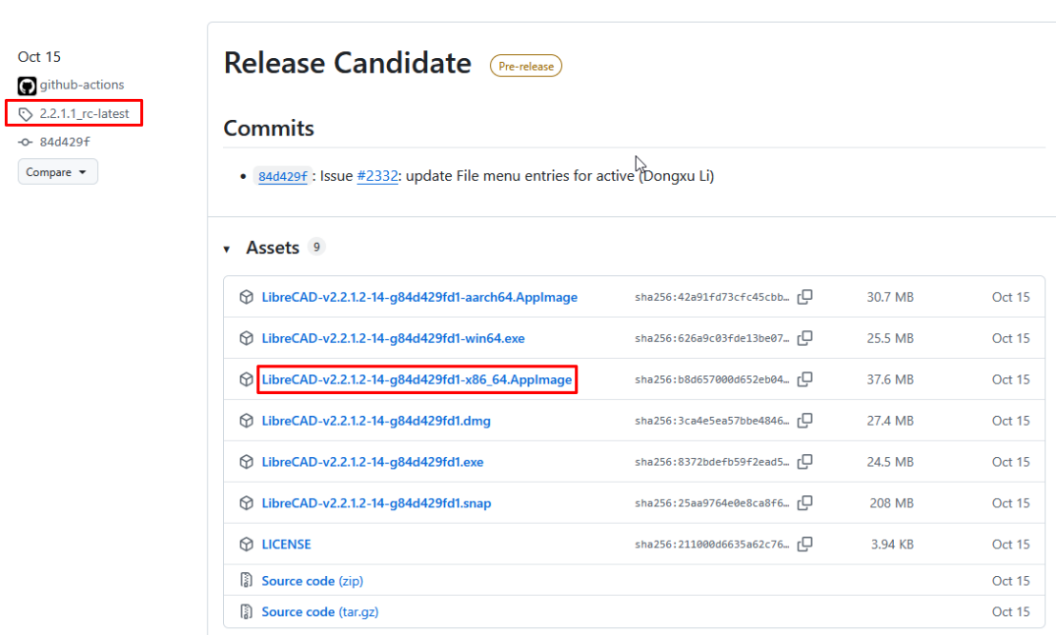1056x635 pixels.
Task: Collapse the Assets section
Action: point(227,248)
